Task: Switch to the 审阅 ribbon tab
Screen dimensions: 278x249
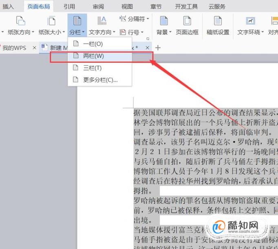Action: click(x=98, y=7)
